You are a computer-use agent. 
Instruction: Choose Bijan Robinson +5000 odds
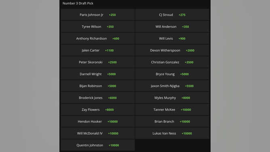(98, 86)
